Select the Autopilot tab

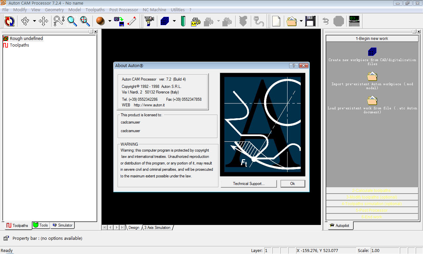[x=340, y=226]
